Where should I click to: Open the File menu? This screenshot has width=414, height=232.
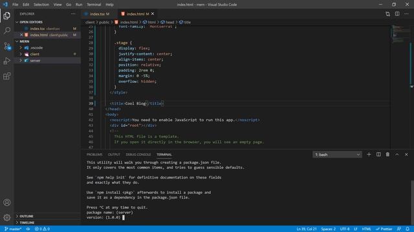click(16, 5)
